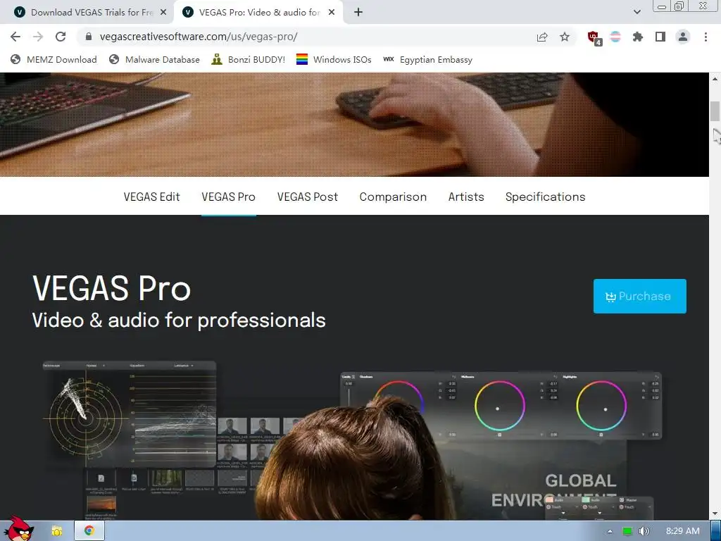Click the Chrome taskbar icon
The width and height of the screenshot is (721, 541).
pyautogui.click(x=89, y=531)
